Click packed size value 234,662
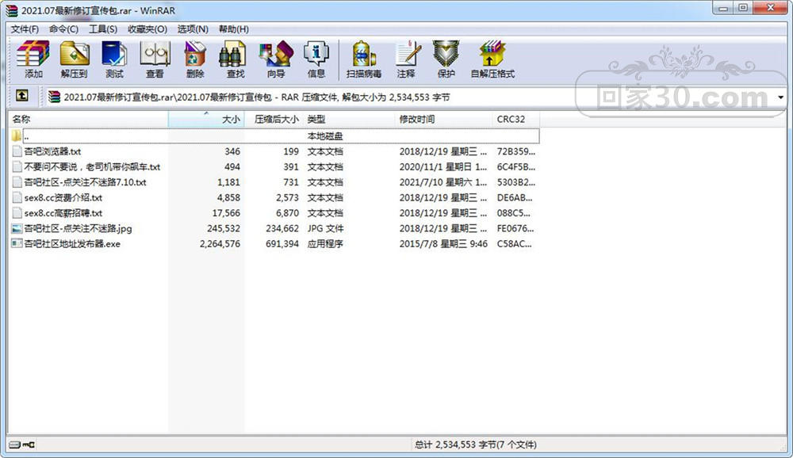 click(282, 228)
